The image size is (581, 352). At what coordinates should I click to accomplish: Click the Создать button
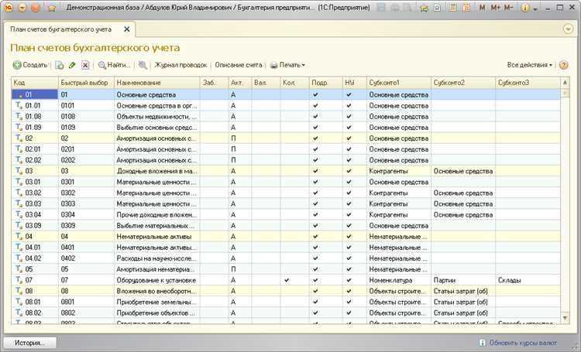(30, 65)
